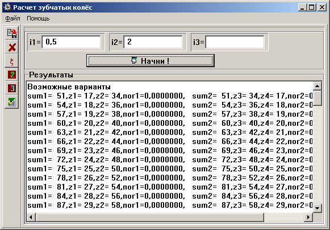Select the green number 2 stage icon
Viewport: 330px width, 230px height.
[x=12, y=75]
